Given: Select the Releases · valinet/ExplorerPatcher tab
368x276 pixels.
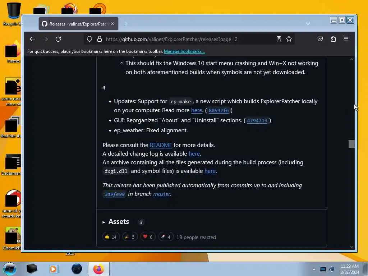Looking at the screenshot, I should pos(78,24).
